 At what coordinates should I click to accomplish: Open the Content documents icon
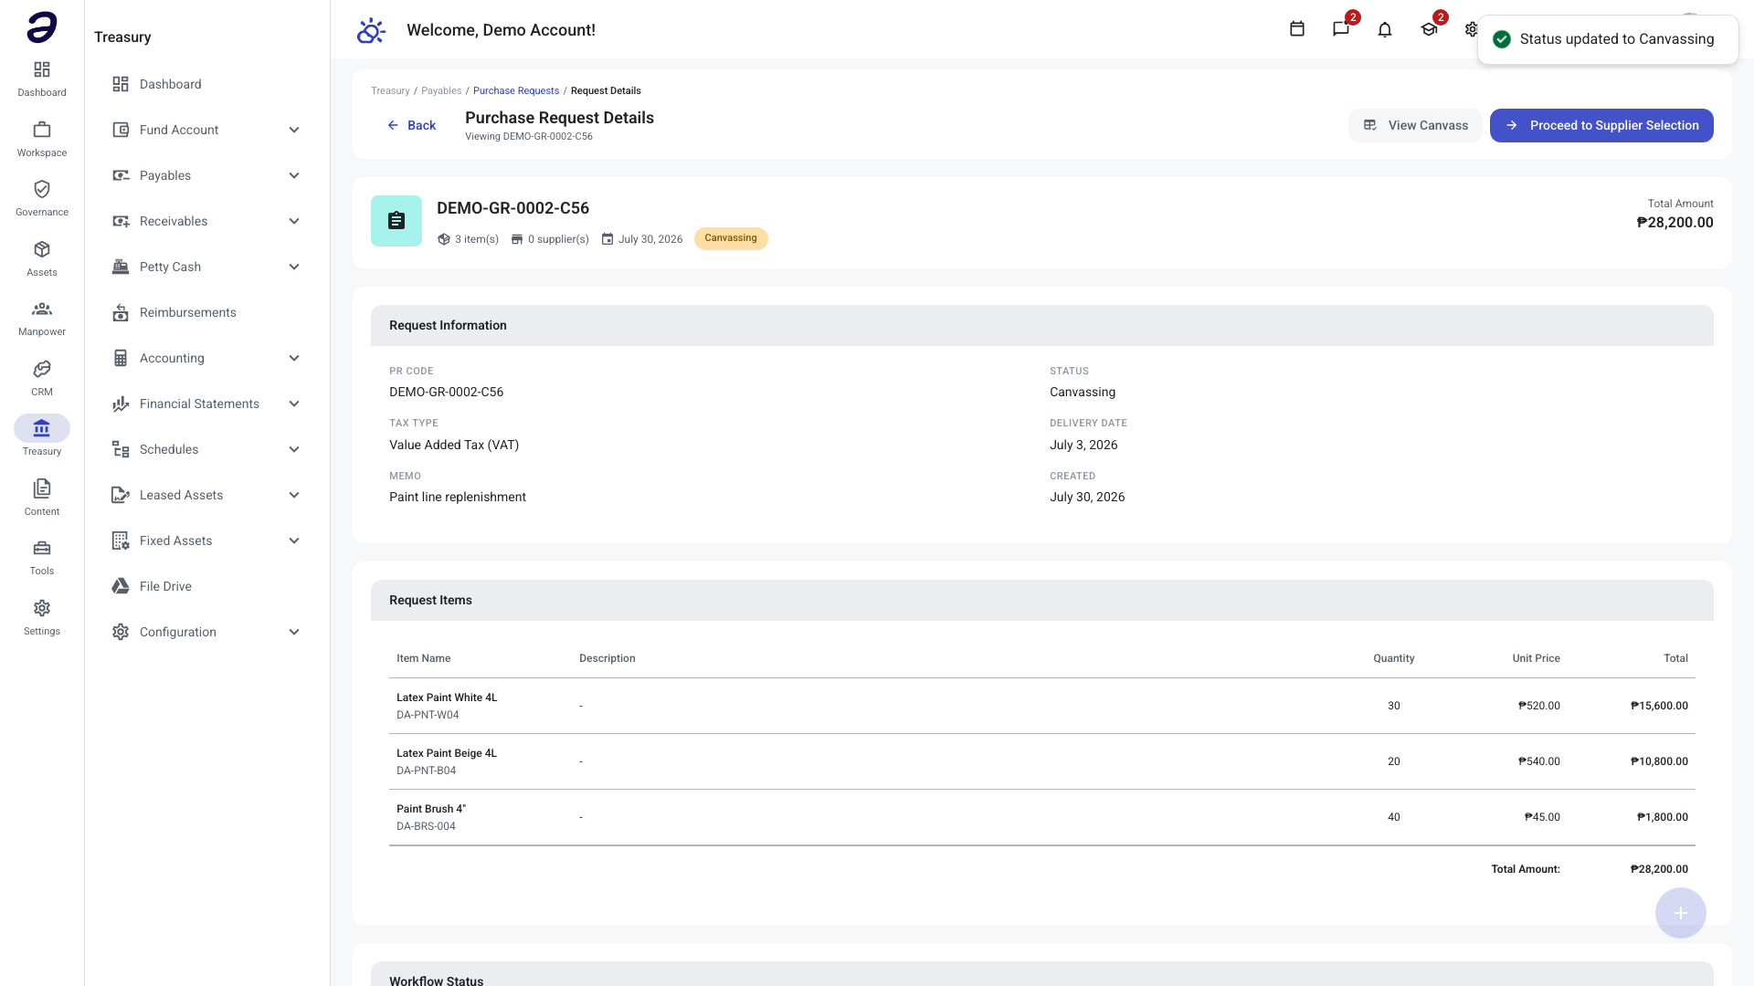[42, 488]
